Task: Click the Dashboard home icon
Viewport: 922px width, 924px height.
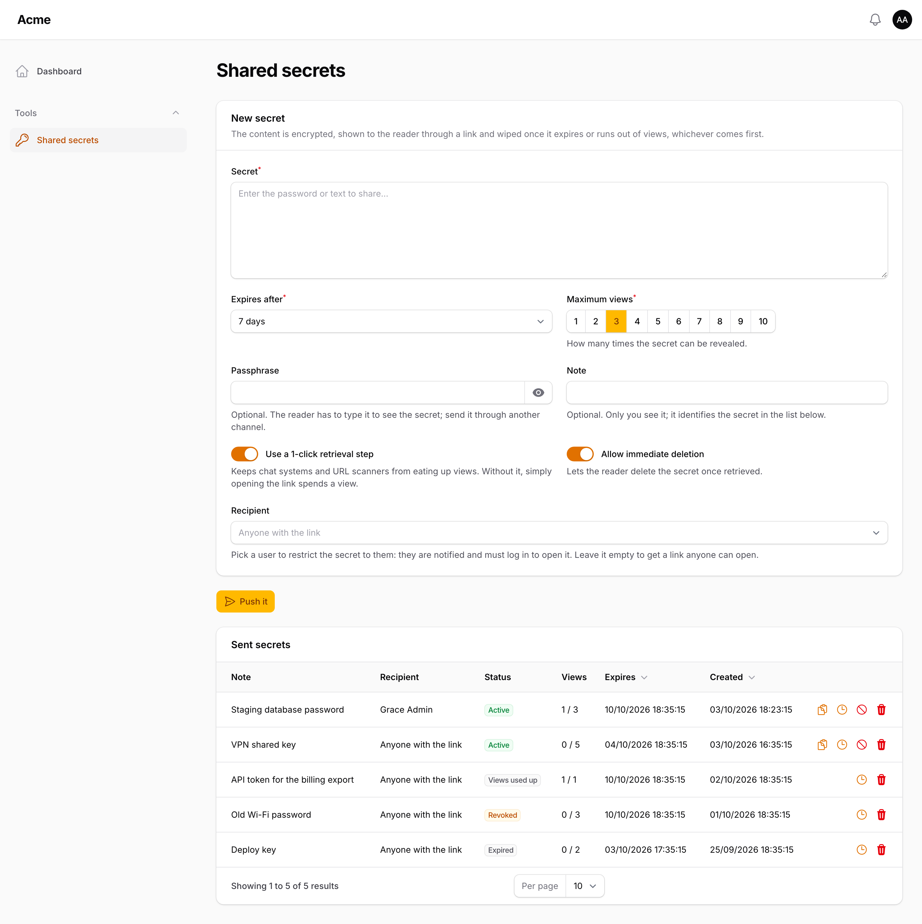Action: tap(22, 71)
